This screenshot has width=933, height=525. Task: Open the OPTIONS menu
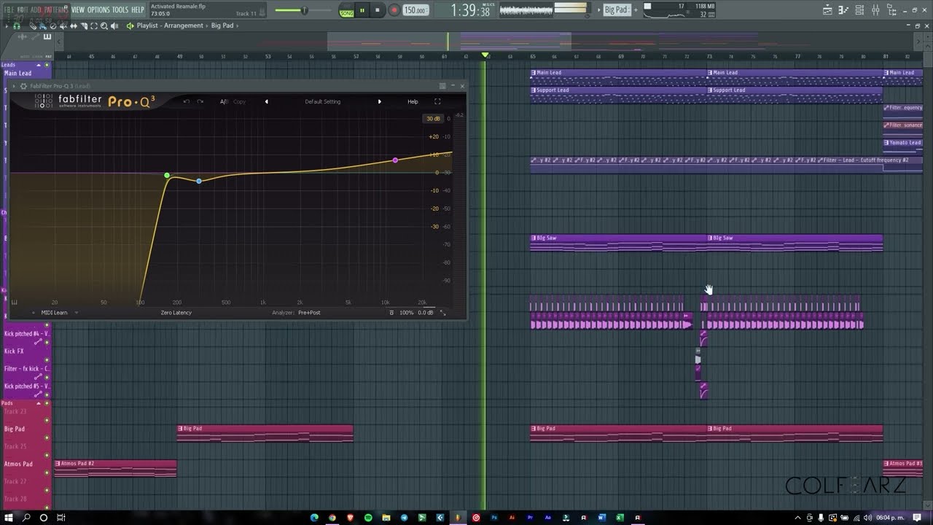[98, 9]
